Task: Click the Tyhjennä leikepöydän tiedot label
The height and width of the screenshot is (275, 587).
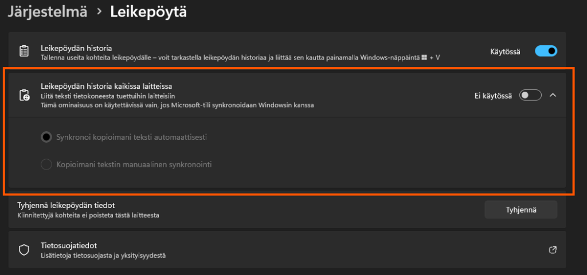Action: coord(83,205)
